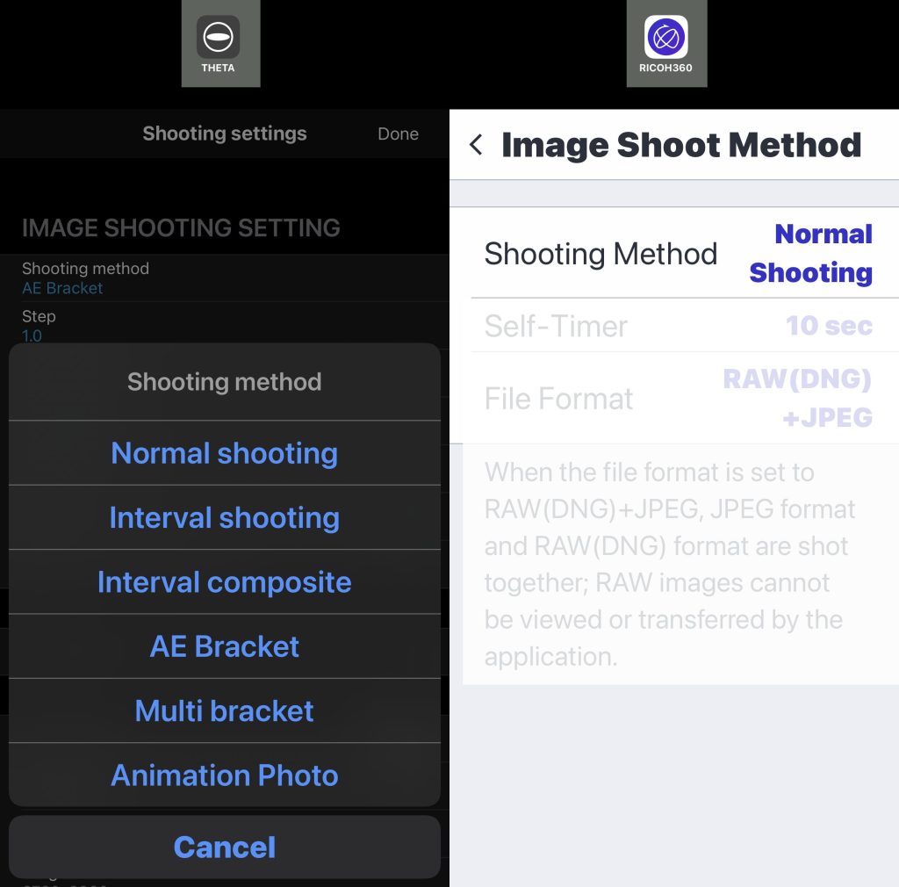Open the Shooting Method Normal Shooting selector
Viewport: 899px width, 887px height.
(679, 253)
